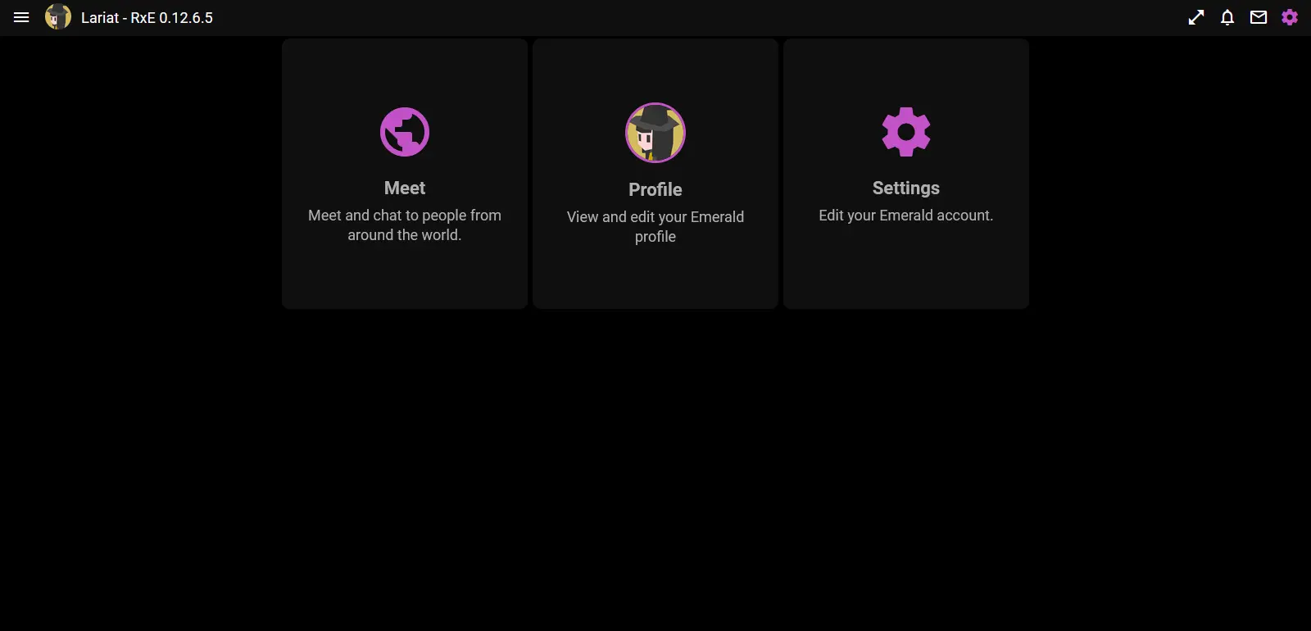
Task: Click the version number in title bar
Action: tap(186, 18)
